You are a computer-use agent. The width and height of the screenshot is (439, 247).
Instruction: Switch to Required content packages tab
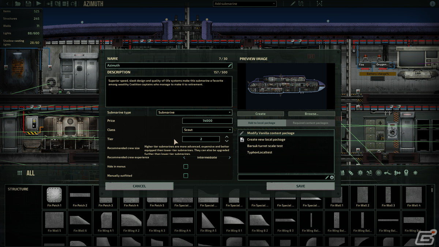click(x=310, y=123)
